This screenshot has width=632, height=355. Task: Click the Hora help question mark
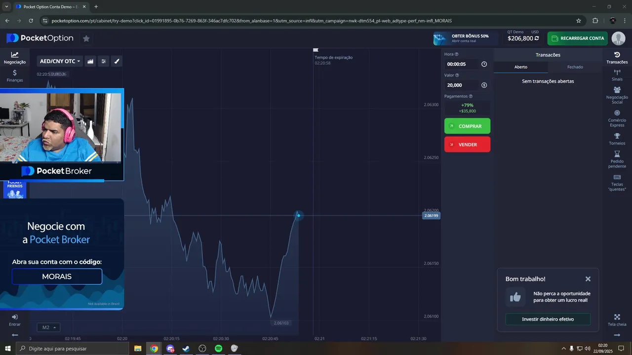(x=457, y=54)
